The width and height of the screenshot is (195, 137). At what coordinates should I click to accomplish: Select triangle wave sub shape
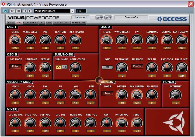pos(58,67)
